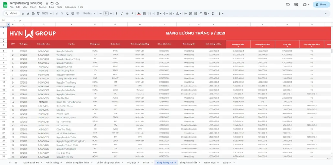333x165 pixels.
Task: Click the Share button
Action: tap(321, 5)
